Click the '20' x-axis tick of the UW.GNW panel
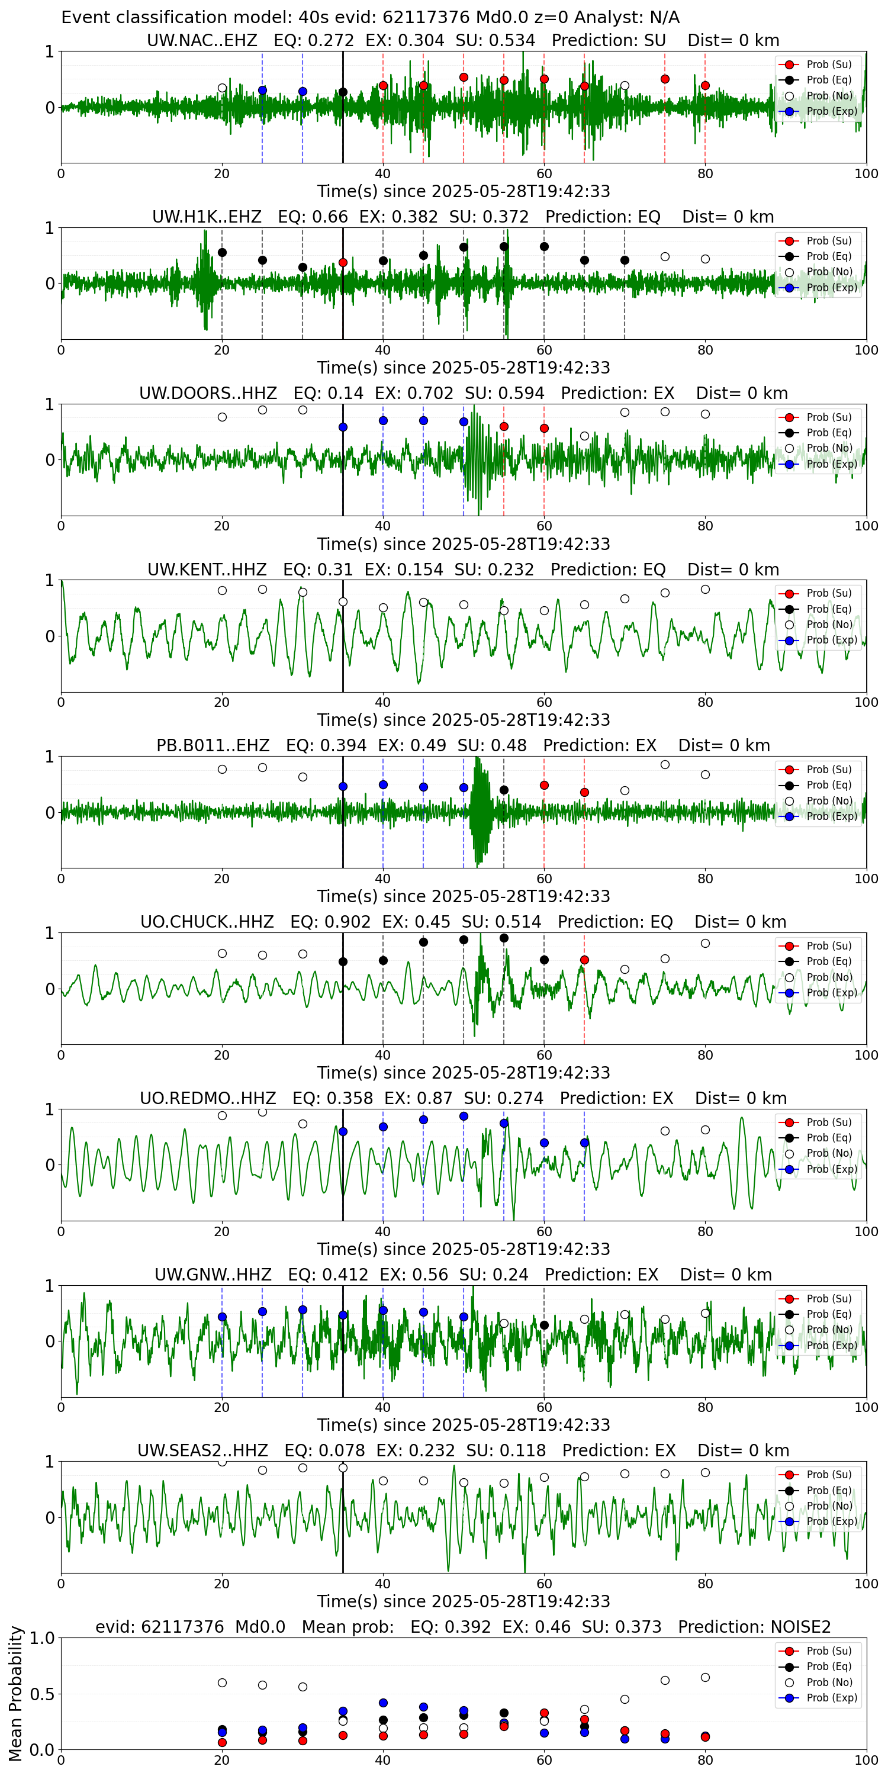The width and height of the screenshot is (888, 1776). pyautogui.click(x=221, y=1407)
